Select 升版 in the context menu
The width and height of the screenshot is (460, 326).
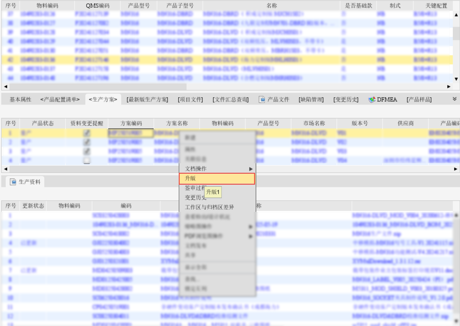217,179
